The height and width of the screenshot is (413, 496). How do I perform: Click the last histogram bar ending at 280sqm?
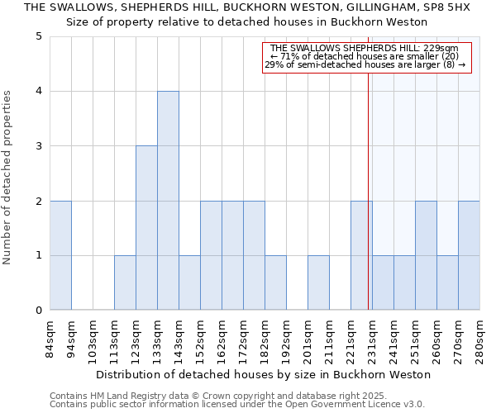469,255
